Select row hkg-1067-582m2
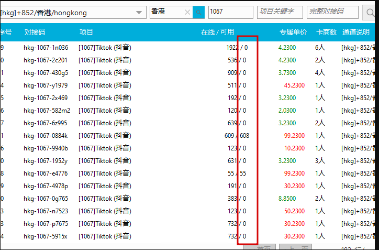This screenshot has width=379, height=250. (187, 111)
